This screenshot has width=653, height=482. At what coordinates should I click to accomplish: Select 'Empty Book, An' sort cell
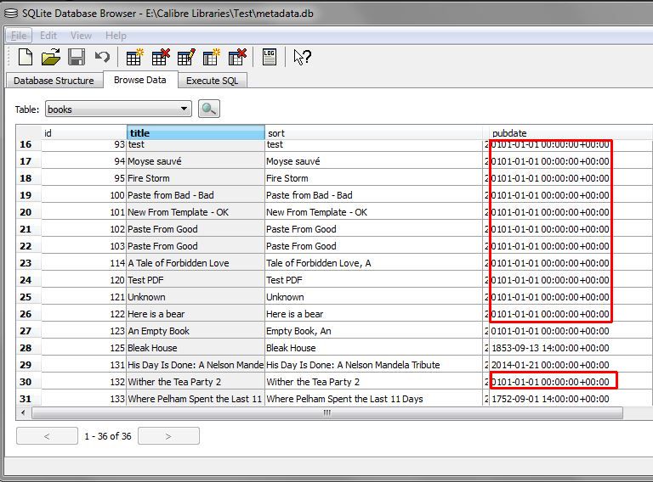point(373,331)
